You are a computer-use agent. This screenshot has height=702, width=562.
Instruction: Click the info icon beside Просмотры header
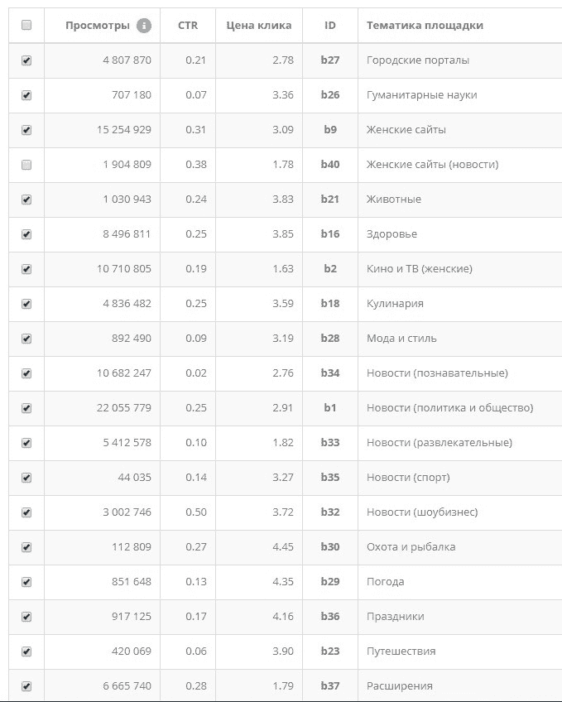144,26
